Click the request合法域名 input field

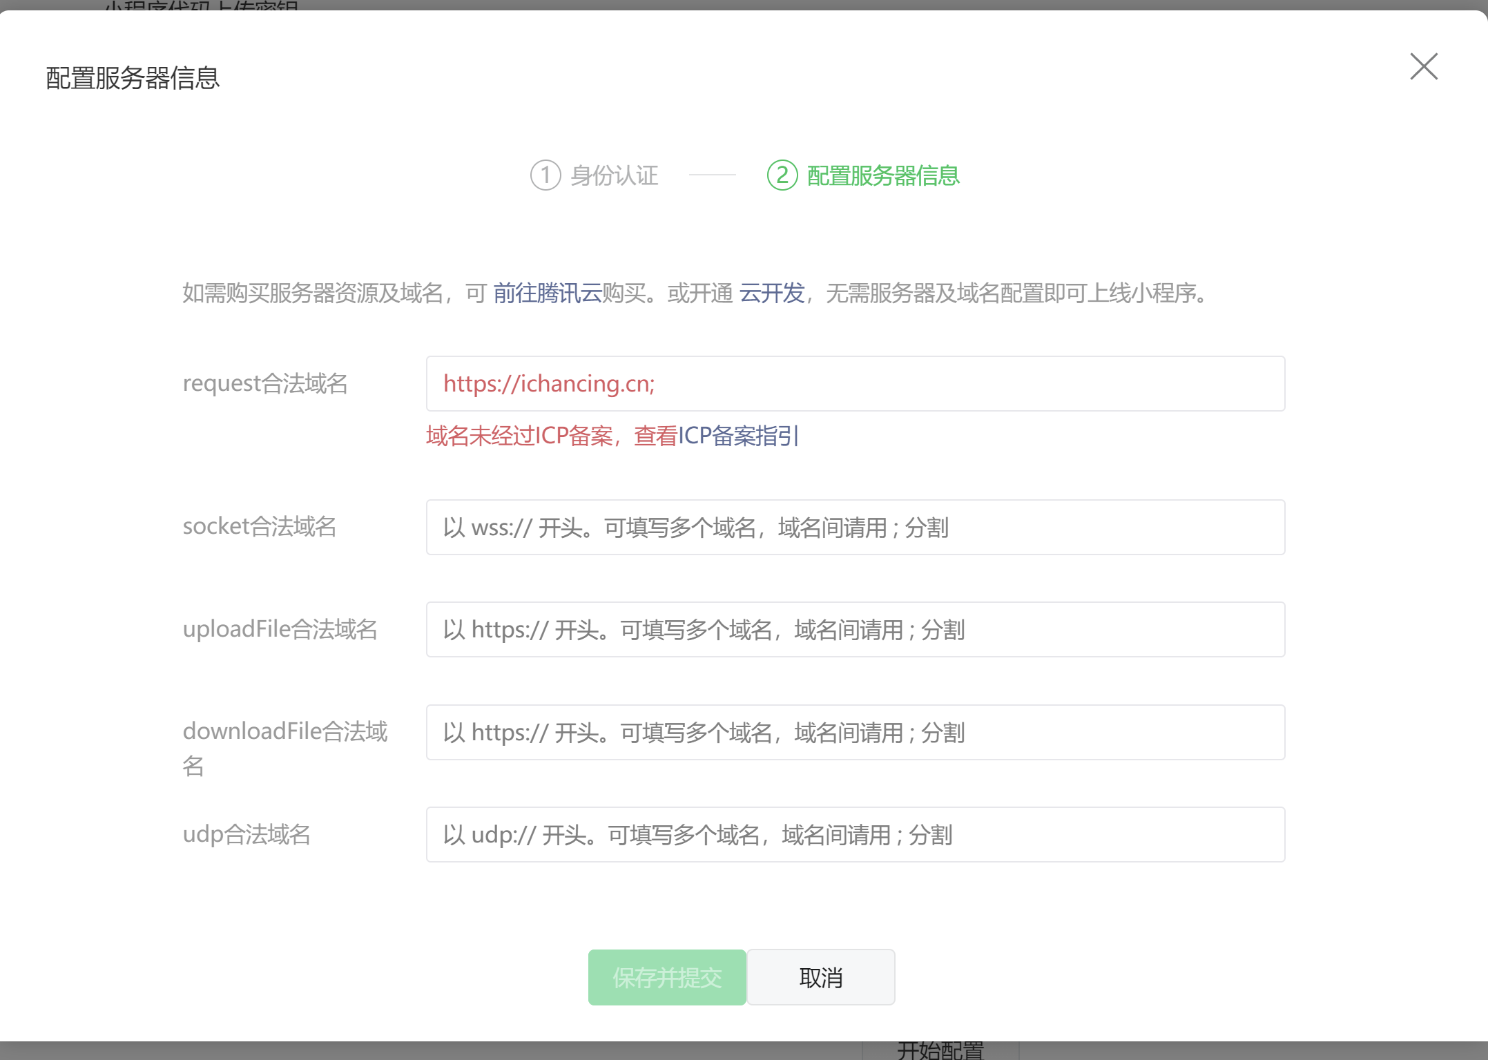point(855,384)
